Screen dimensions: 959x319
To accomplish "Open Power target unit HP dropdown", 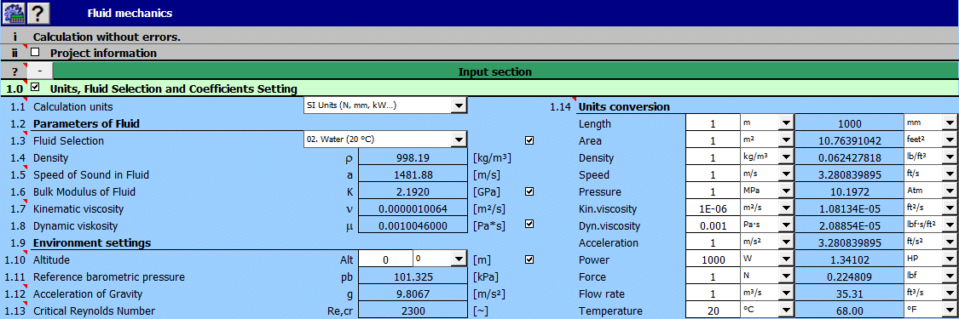I will tap(950, 259).
